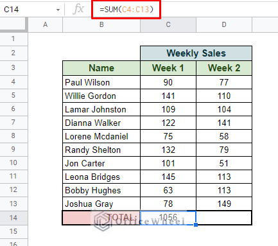Select row 10 header
This screenshot has height=246, width=278.
coord(13,163)
